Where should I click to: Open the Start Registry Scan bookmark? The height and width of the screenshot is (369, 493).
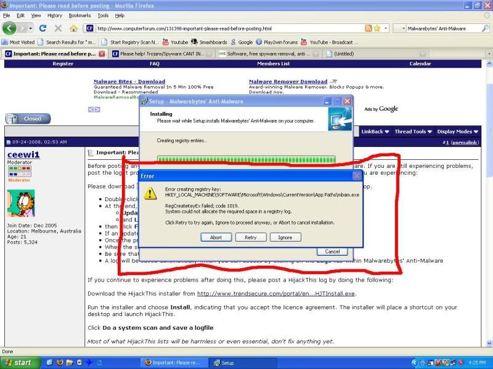click(130, 42)
